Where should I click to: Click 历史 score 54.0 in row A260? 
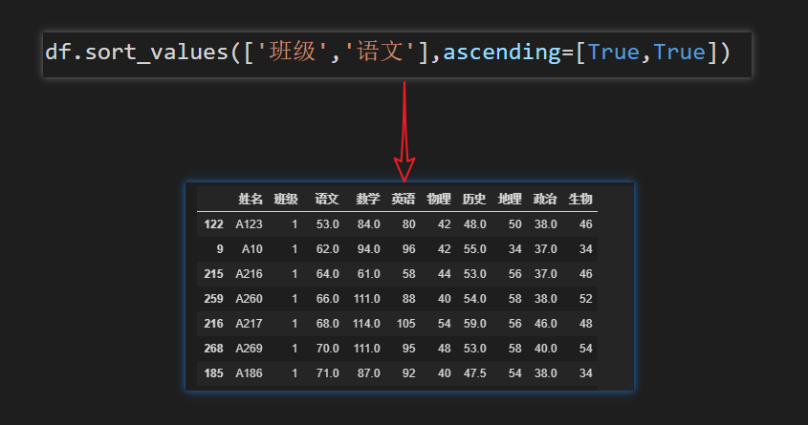tap(474, 298)
